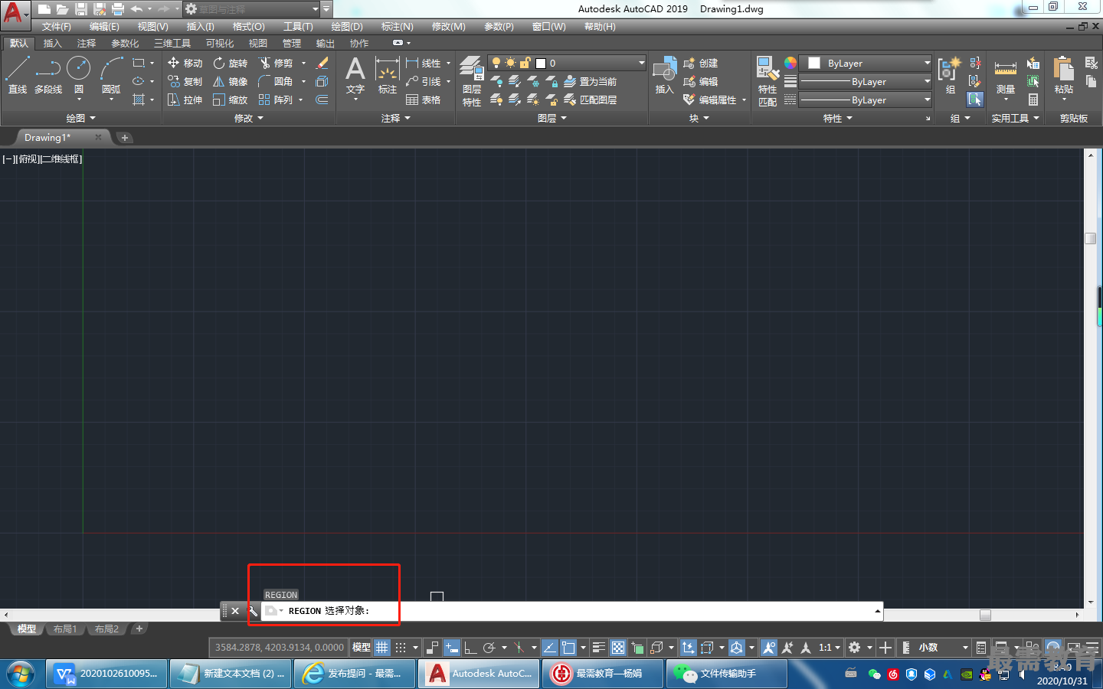Viewport: 1103px width, 689px height.
Task: Click the Array (阵列) tool
Action: click(x=276, y=100)
